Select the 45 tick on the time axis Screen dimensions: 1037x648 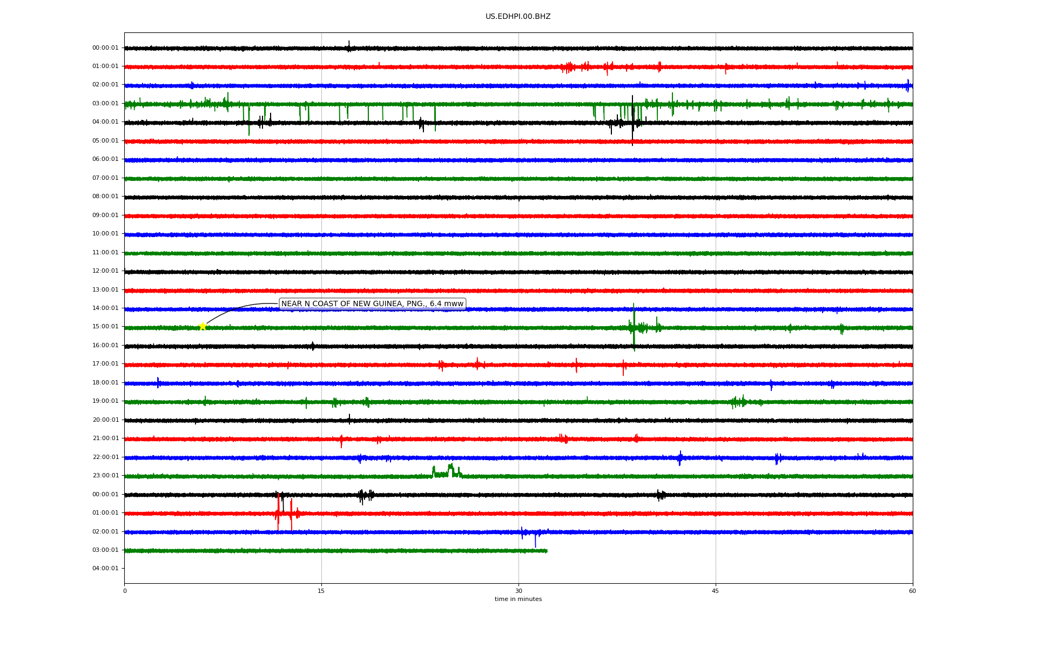tap(716, 591)
